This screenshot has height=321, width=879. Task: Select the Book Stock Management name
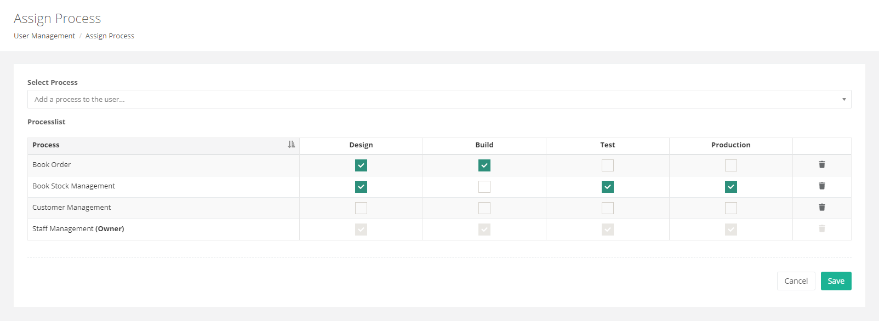(73, 186)
